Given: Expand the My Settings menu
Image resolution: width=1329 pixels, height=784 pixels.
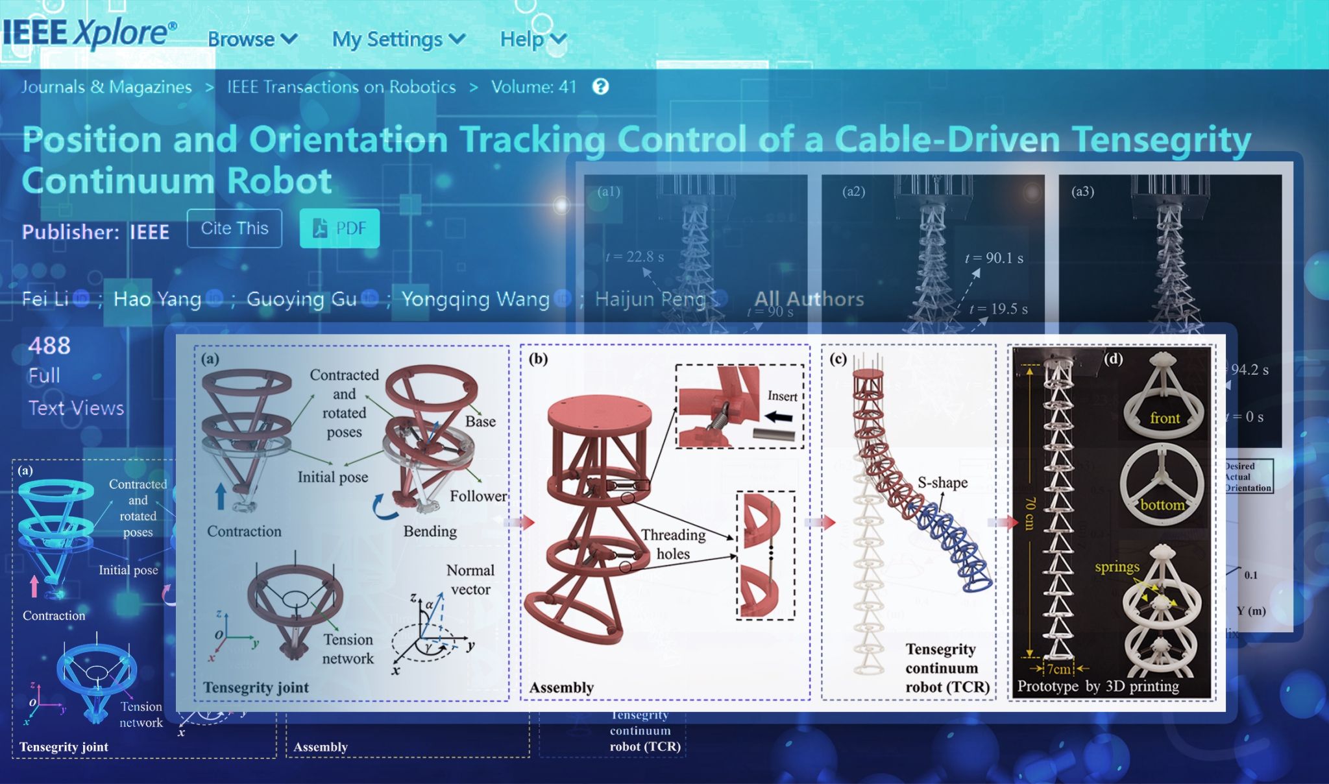Looking at the screenshot, I should click(x=398, y=39).
